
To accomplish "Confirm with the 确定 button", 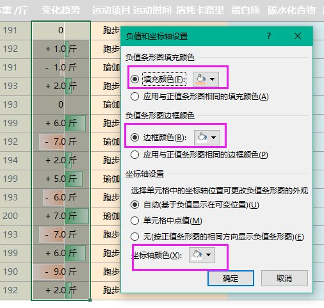I will tap(231, 279).
